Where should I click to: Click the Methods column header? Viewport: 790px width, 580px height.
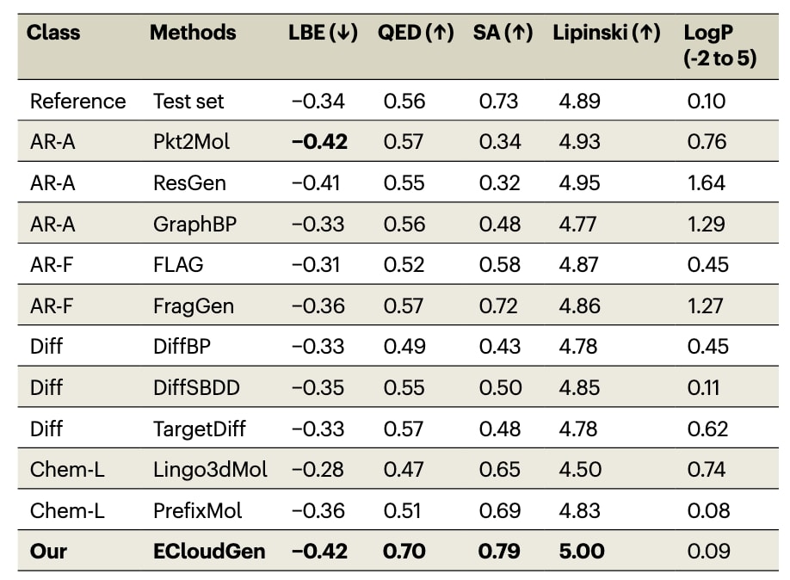coord(193,33)
